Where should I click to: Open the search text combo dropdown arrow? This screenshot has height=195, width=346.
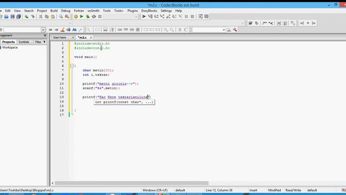coord(43,30)
